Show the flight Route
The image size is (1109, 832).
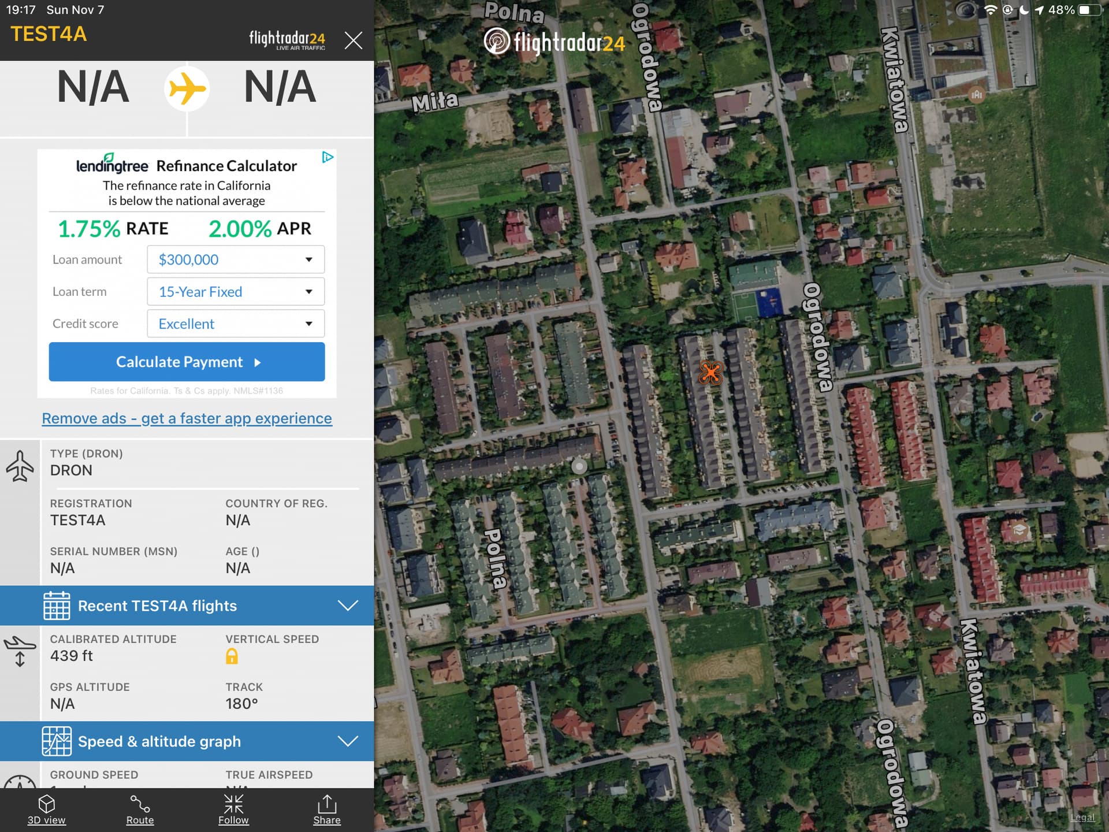tap(140, 809)
